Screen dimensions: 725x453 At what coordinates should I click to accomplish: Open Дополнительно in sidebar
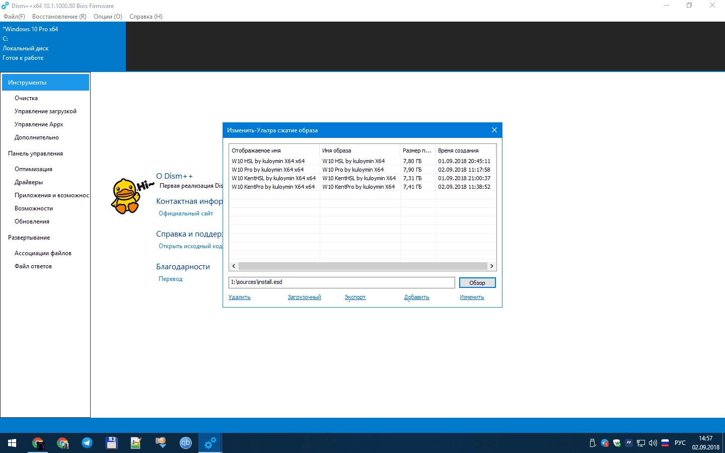pos(37,137)
